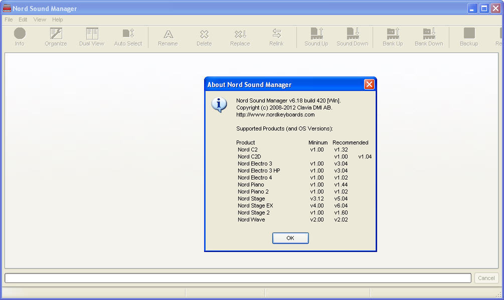Close the About Nord Sound Manager dialog
The height and width of the screenshot is (300, 504).
click(369, 84)
